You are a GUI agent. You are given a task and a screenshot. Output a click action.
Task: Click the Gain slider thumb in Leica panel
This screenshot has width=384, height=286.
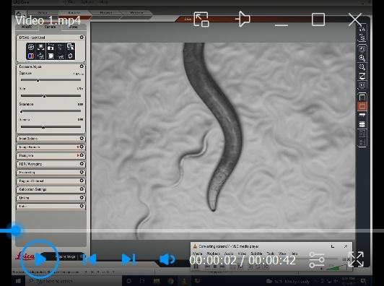click(x=44, y=96)
